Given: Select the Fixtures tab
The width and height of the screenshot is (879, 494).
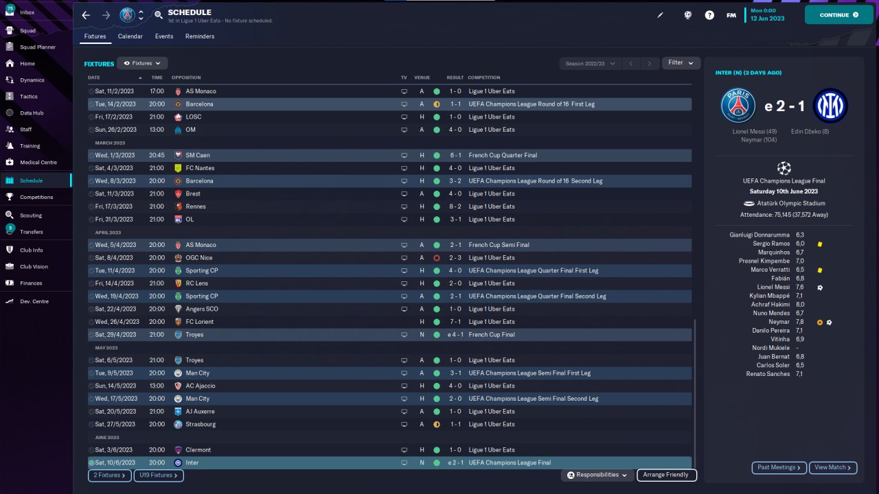Looking at the screenshot, I should 95,36.
